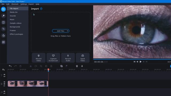Click the timeline ruler at 00:00:10
The height and width of the screenshot is (96, 171).
pyautogui.click(x=72, y=69)
